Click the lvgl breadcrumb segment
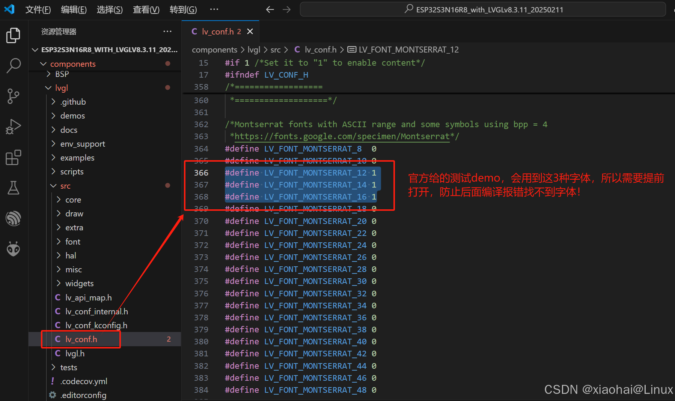 point(254,50)
